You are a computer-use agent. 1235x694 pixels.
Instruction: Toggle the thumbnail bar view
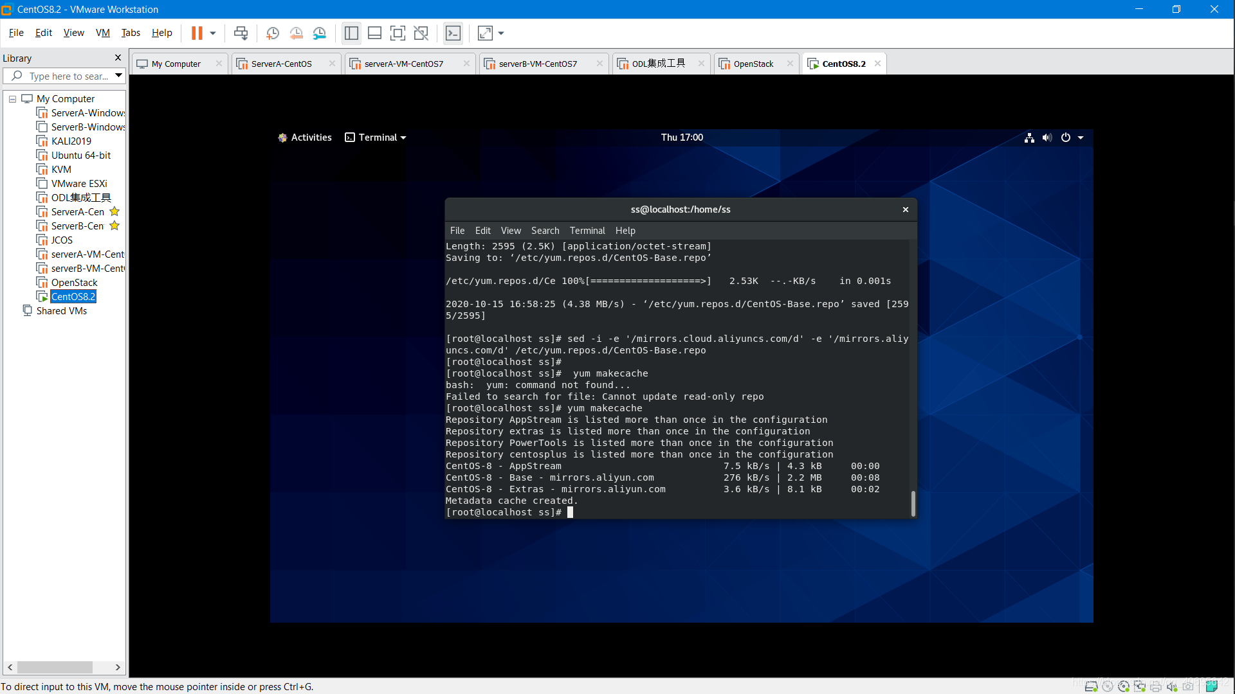[x=374, y=33]
